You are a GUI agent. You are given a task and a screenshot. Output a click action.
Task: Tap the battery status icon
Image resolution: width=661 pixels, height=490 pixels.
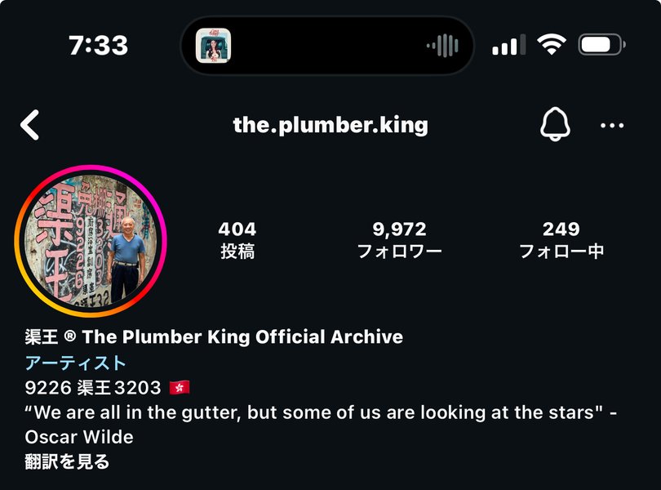coord(602,45)
